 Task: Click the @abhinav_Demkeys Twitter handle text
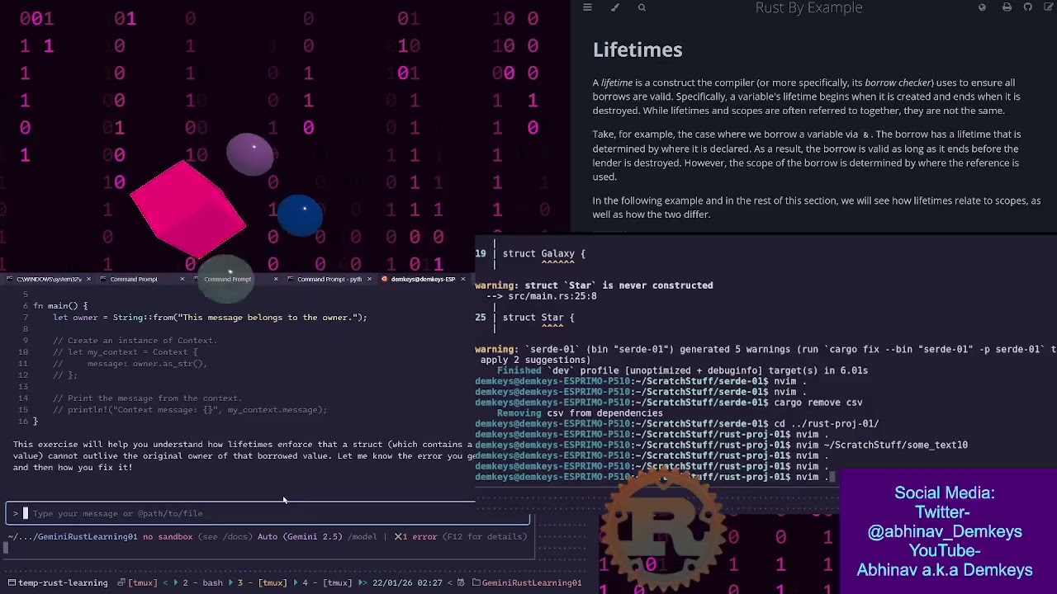pyautogui.click(x=945, y=532)
